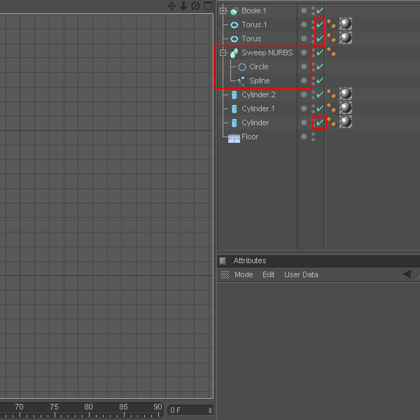Select the Circle child object name
The width and height of the screenshot is (420, 420).
(259, 66)
